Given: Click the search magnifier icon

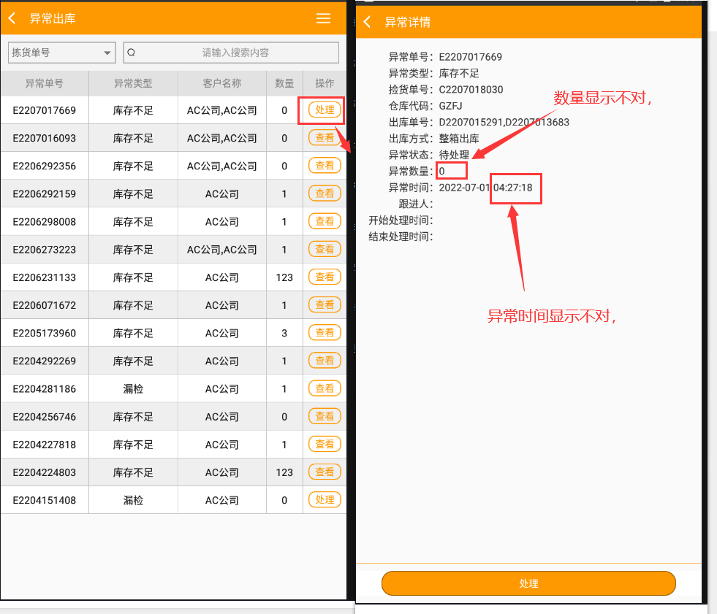Looking at the screenshot, I should click(132, 53).
